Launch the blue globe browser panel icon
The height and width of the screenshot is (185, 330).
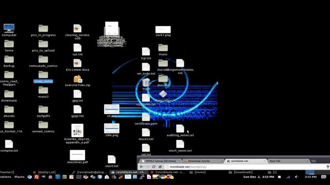30,177
